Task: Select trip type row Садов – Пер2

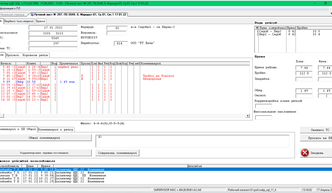Action: click(293, 32)
